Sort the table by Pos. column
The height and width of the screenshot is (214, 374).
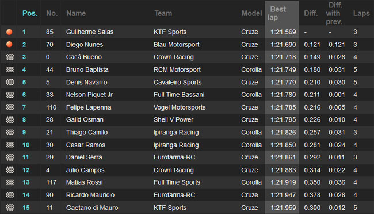(x=30, y=13)
